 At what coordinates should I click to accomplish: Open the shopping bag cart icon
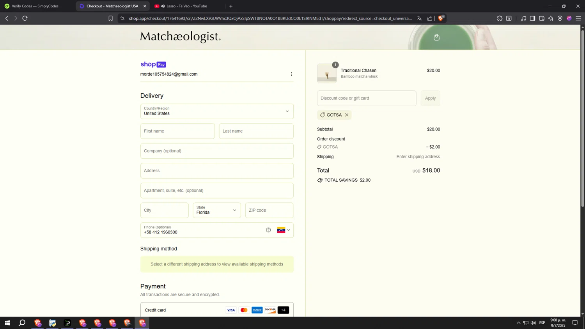coord(436,37)
